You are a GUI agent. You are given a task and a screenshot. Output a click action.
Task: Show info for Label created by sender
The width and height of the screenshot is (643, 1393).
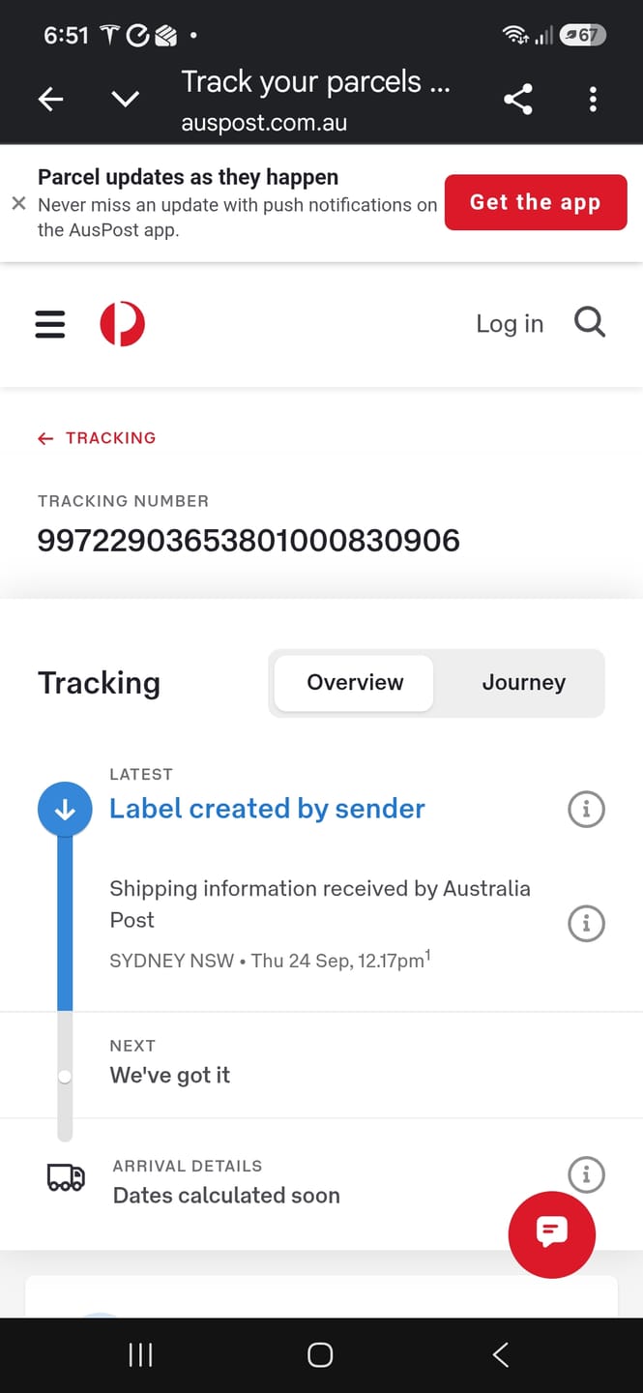click(586, 809)
